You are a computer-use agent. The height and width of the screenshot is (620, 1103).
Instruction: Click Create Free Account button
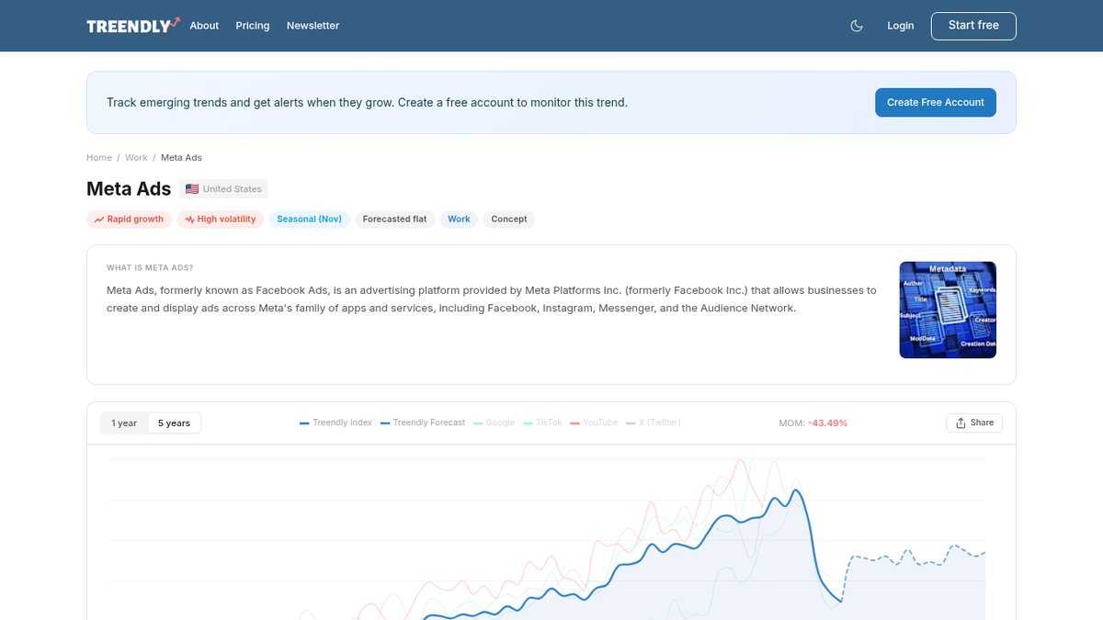click(x=936, y=103)
